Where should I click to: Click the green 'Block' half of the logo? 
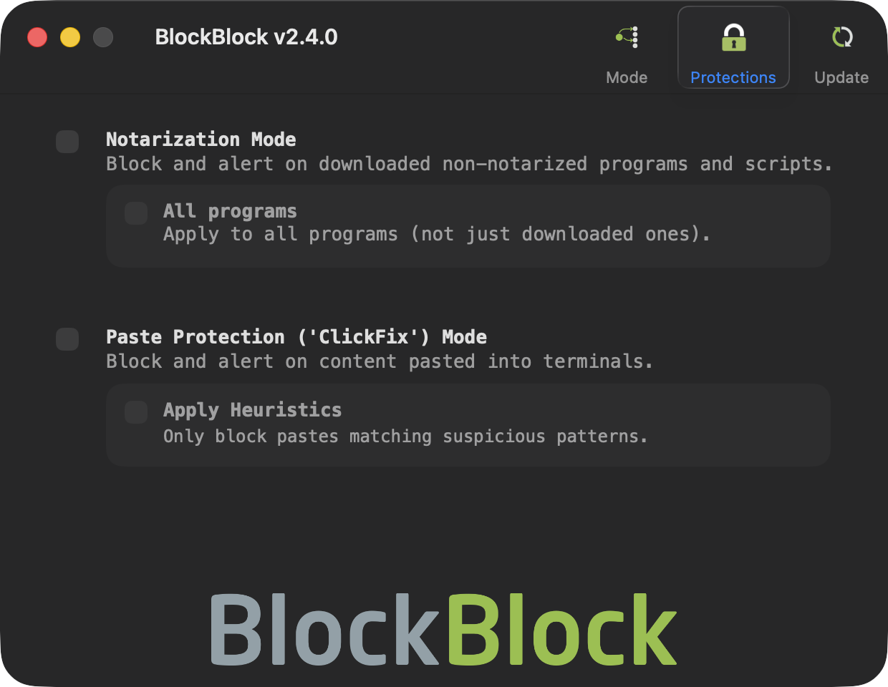pos(562,630)
